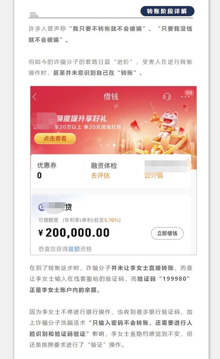Screen dimensions: 220x359
Task: Open customer service headset icon
Action: coord(167,96)
